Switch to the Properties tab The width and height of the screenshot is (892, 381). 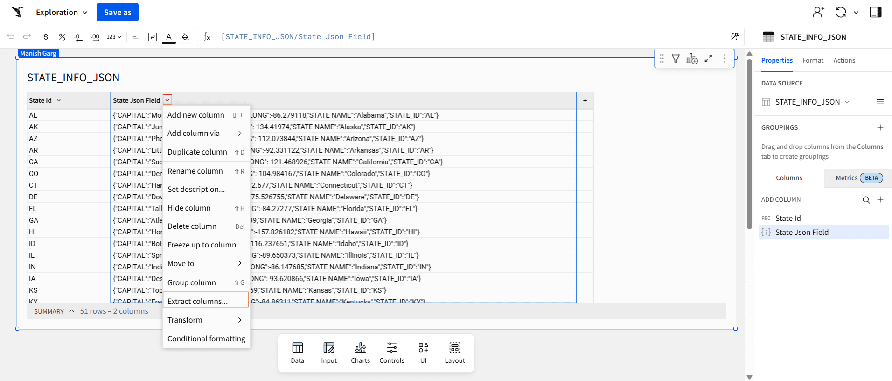pyautogui.click(x=777, y=61)
